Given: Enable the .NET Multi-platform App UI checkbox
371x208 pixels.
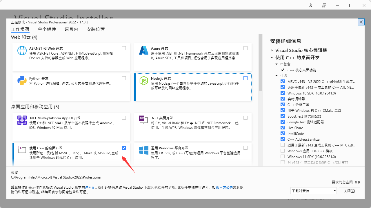Looking at the screenshot, I should pyautogui.click(x=124, y=118).
